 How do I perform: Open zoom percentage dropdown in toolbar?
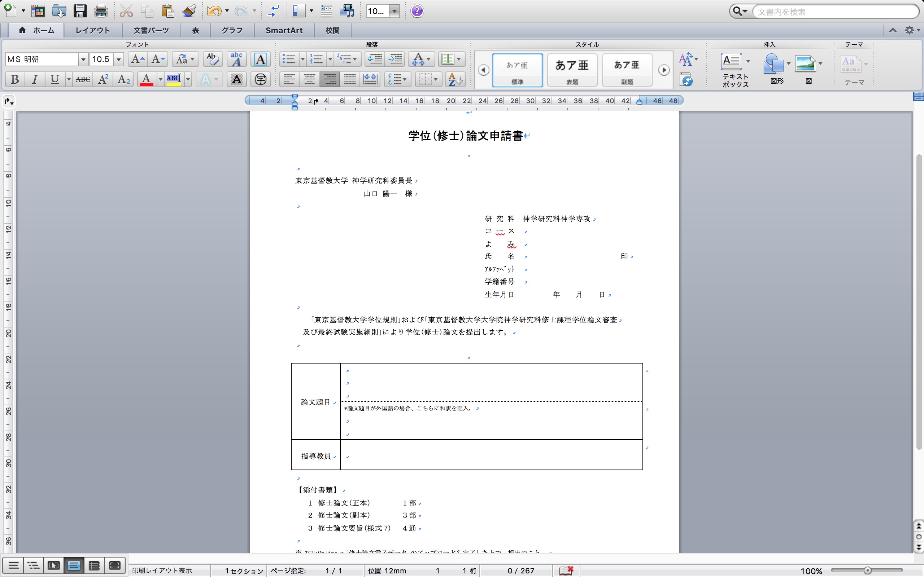395,11
